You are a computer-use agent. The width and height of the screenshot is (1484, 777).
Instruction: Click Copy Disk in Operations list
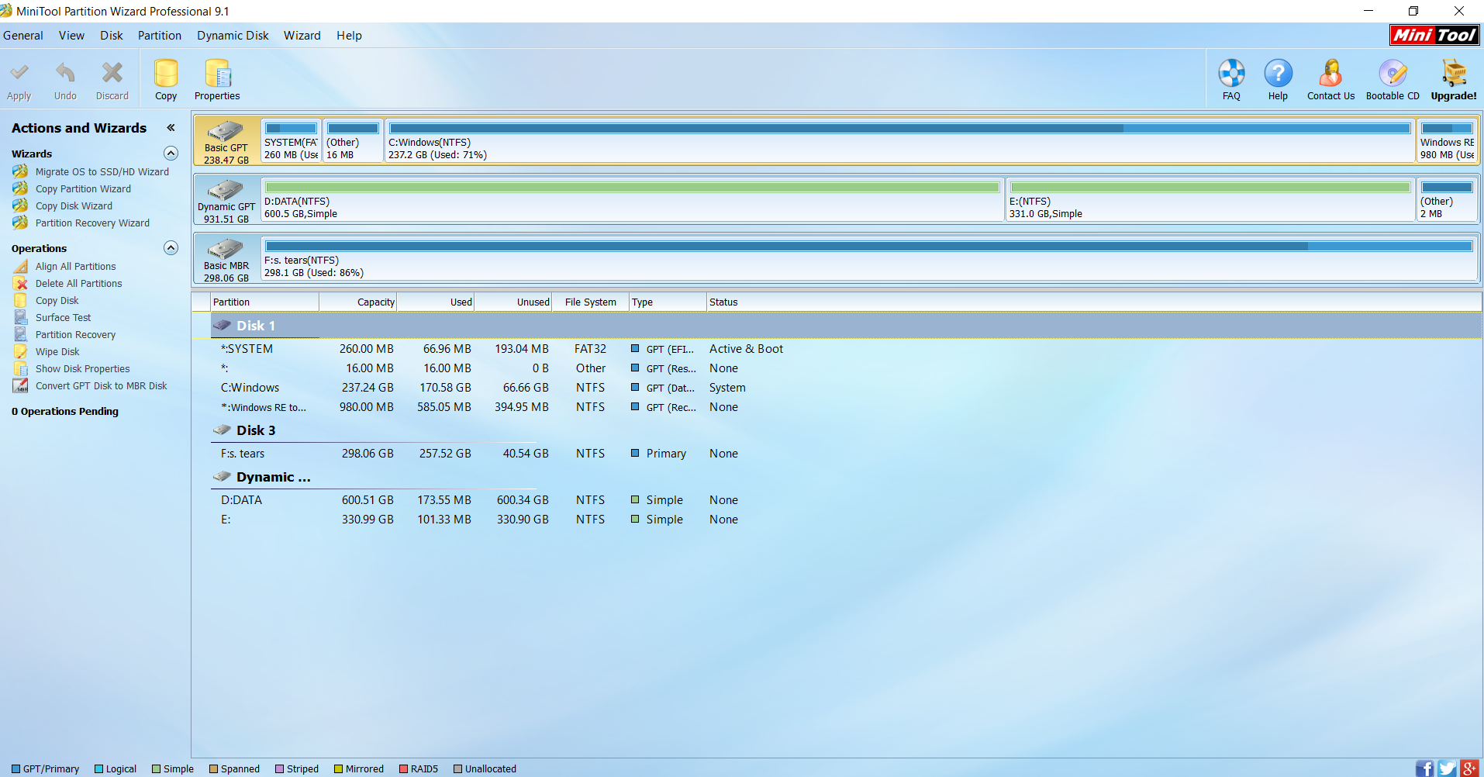(57, 301)
